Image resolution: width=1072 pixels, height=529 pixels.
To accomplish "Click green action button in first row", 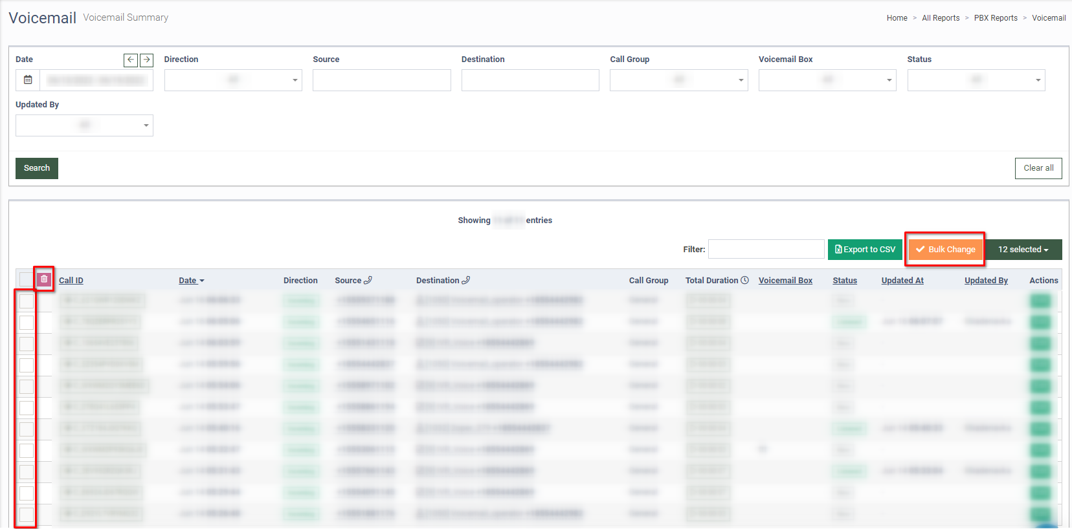I will pos(1040,301).
